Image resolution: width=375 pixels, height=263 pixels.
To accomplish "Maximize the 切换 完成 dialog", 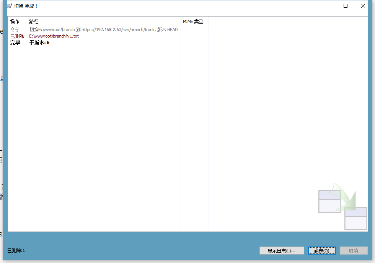I will (x=345, y=6).
